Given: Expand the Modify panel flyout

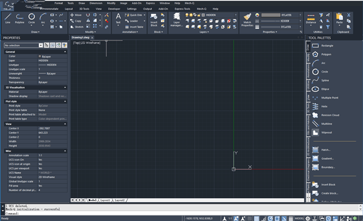Looking at the screenshot, I should click(x=90, y=32).
